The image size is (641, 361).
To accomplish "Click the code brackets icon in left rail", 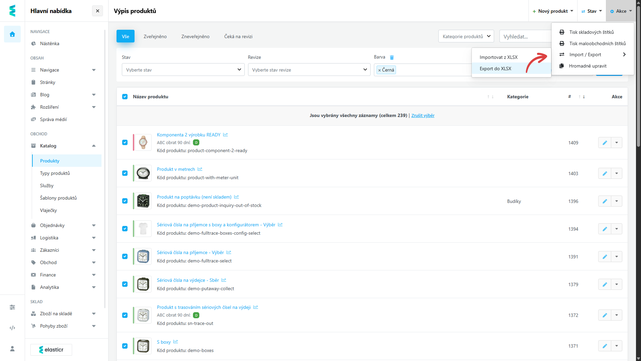I will coord(12,328).
